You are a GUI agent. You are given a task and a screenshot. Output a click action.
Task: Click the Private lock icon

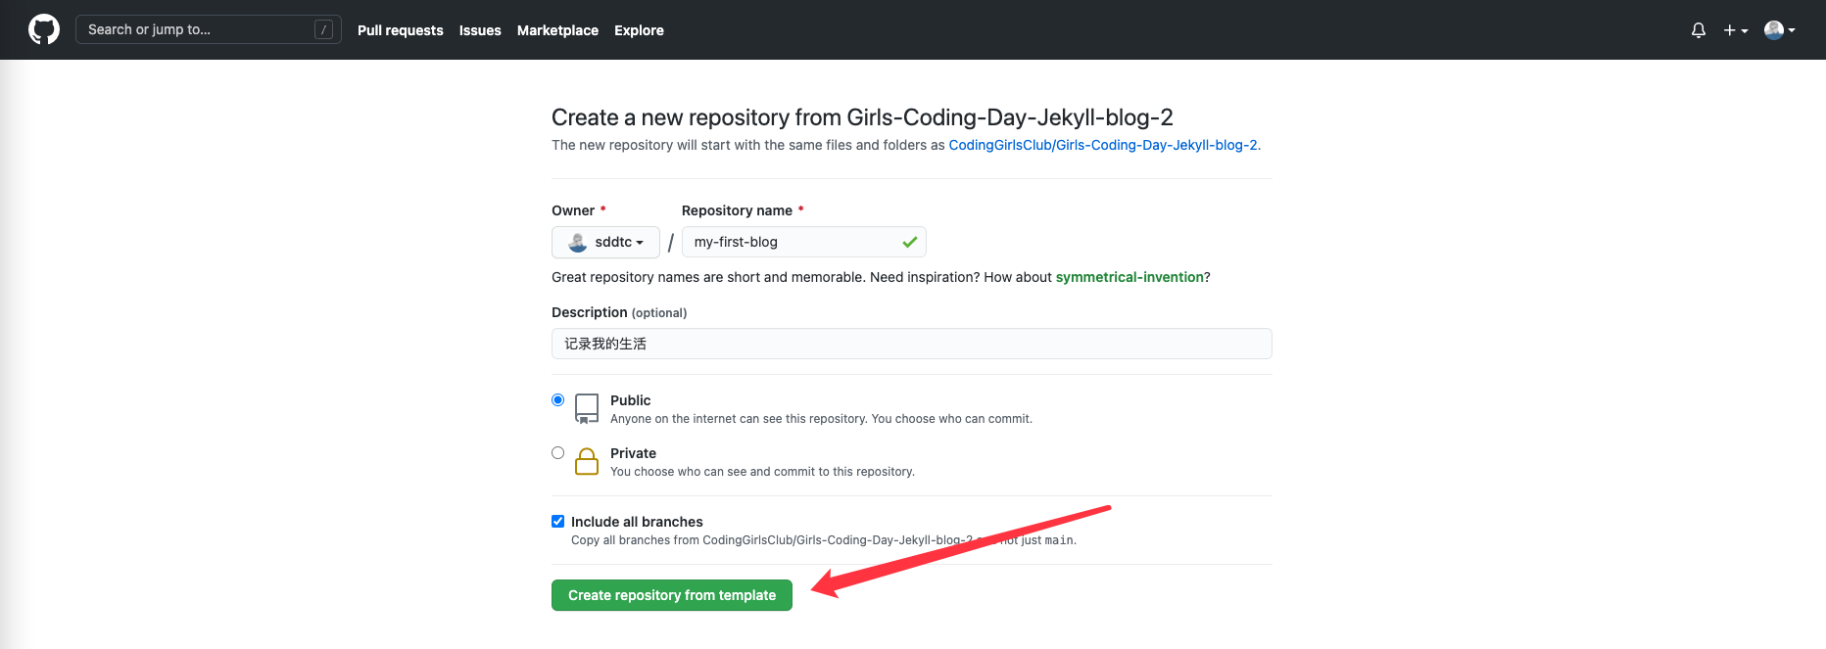point(587,461)
